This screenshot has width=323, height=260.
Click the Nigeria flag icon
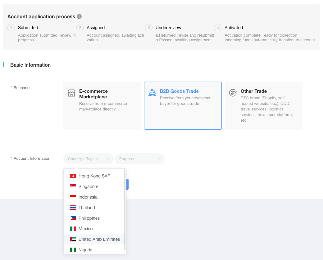[73, 250]
